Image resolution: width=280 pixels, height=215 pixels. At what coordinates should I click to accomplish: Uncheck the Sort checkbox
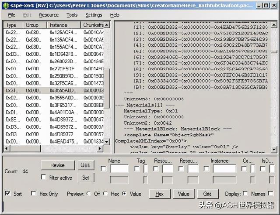pyautogui.click(x=8, y=194)
